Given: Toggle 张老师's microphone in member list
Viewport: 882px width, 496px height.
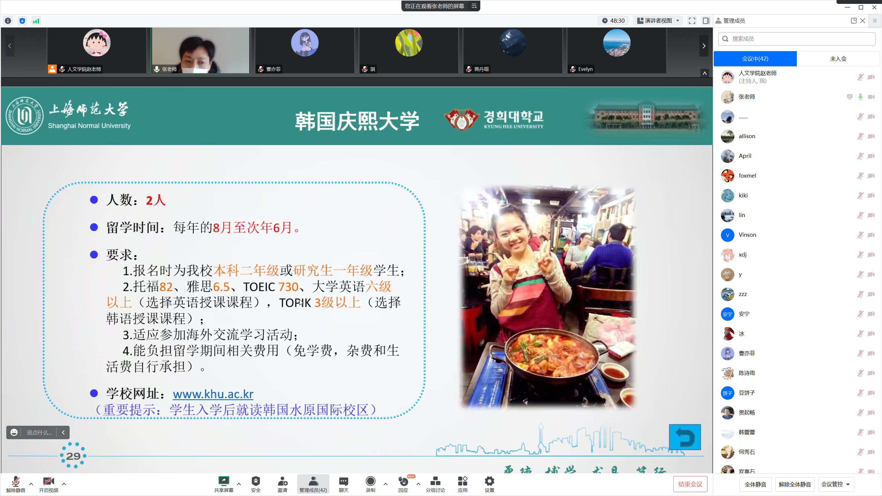Looking at the screenshot, I should (x=860, y=97).
